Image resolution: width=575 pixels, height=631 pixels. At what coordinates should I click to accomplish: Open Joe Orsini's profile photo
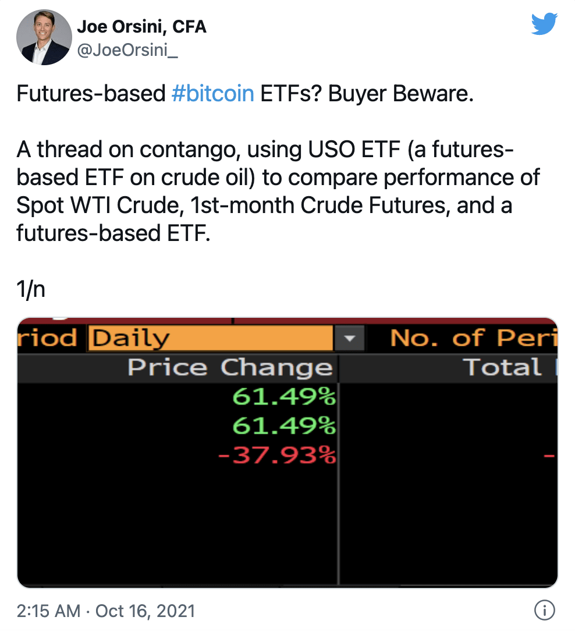[x=44, y=37]
